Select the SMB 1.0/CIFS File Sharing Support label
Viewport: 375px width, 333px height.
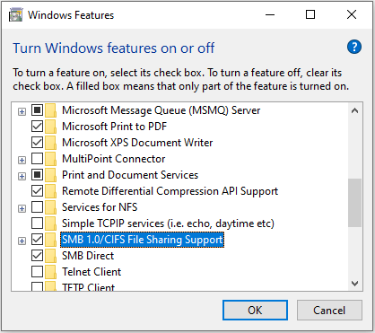point(143,240)
